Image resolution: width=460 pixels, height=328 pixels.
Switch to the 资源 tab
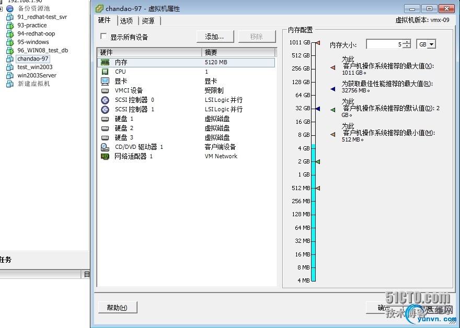pos(148,20)
